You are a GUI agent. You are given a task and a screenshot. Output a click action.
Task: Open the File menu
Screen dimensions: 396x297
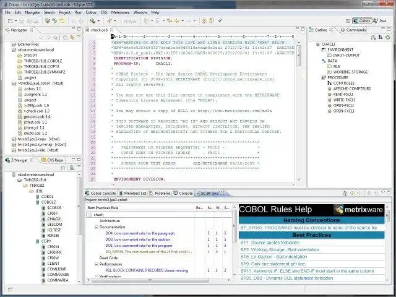click(x=7, y=12)
